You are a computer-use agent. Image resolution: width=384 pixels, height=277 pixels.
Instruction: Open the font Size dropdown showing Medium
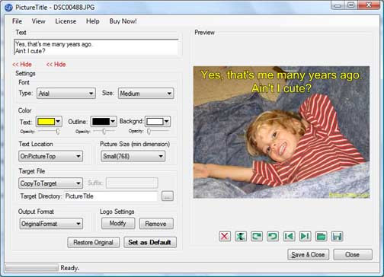click(146, 94)
